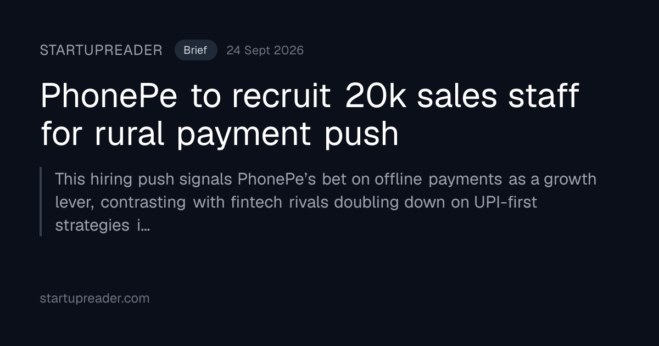Click the headline's second line "for rural payment push"
The height and width of the screenshot is (346, 659).
tap(220, 133)
